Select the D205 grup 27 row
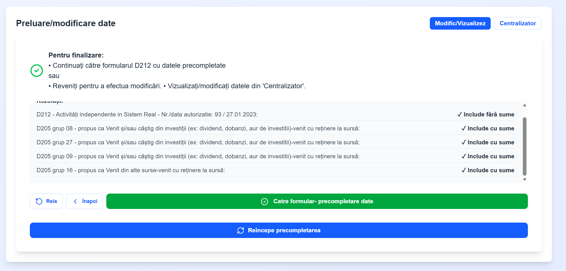This screenshot has width=566, height=271. pyautogui.click(x=275, y=142)
